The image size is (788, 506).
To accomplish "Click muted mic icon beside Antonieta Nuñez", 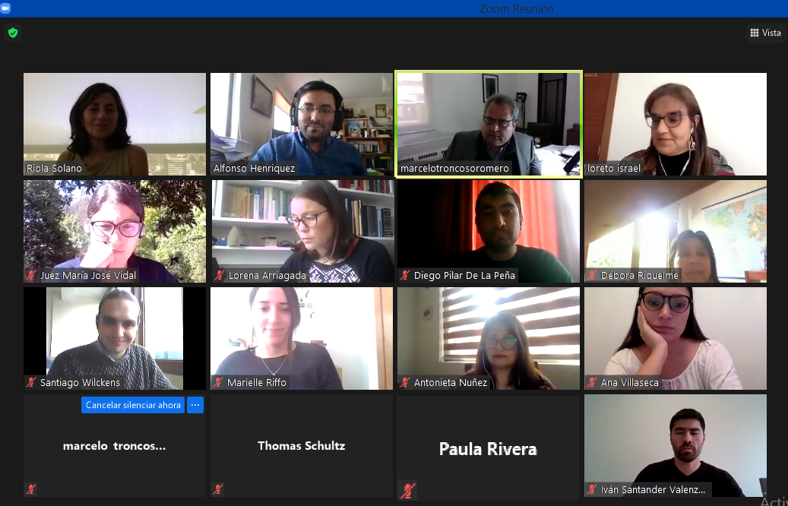I will pos(405,382).
